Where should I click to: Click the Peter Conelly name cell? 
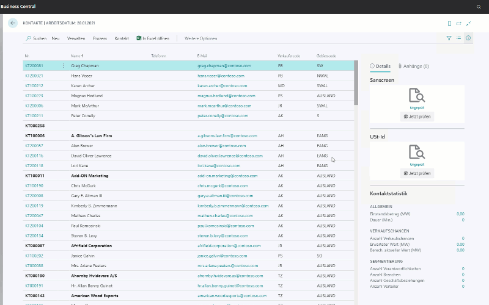83,116
